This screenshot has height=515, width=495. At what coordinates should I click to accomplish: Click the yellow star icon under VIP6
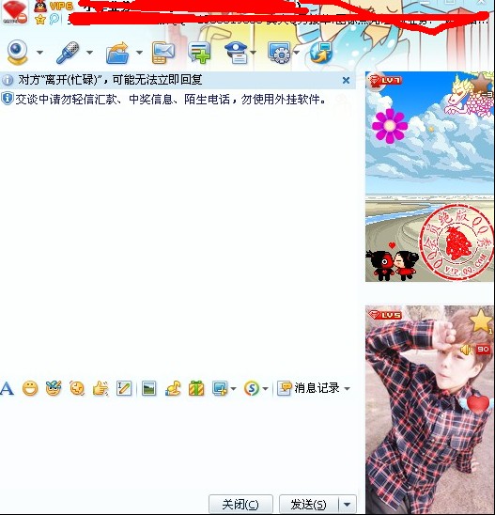pyautogui.click(x=40, y=20)
